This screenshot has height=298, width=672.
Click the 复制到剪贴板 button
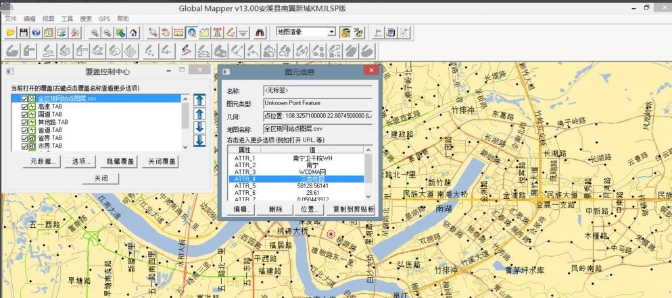coord(351,210)
